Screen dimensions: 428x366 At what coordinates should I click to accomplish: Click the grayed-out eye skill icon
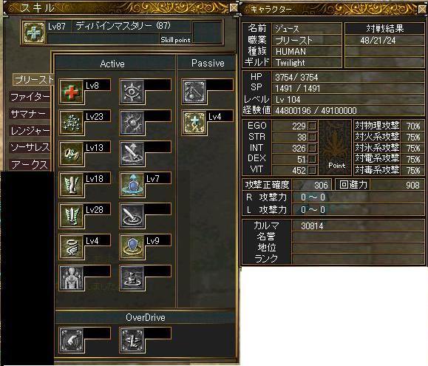(x=132, y=92)
